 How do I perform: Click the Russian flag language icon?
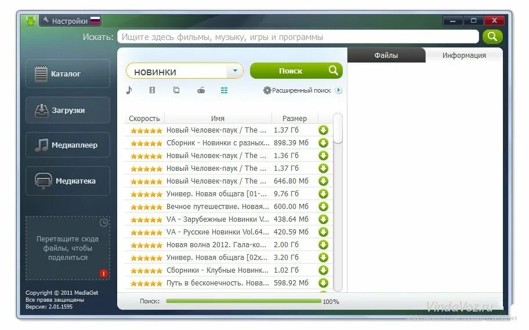pos(95,20)
